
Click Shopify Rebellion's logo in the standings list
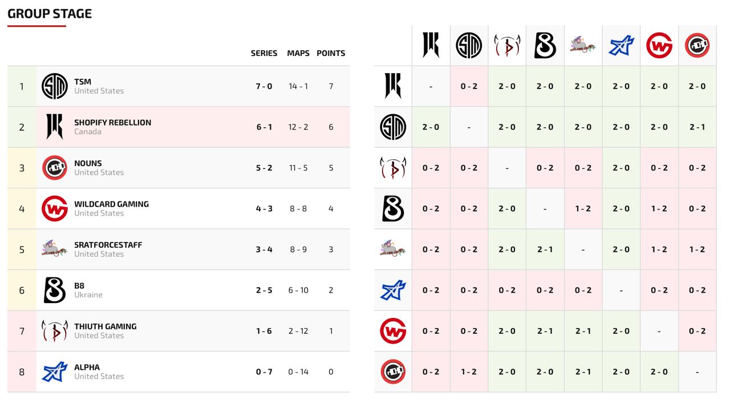click(55, 127)
